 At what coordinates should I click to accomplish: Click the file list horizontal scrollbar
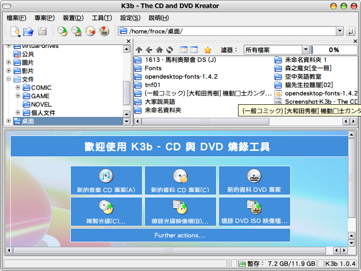point(205,121)
